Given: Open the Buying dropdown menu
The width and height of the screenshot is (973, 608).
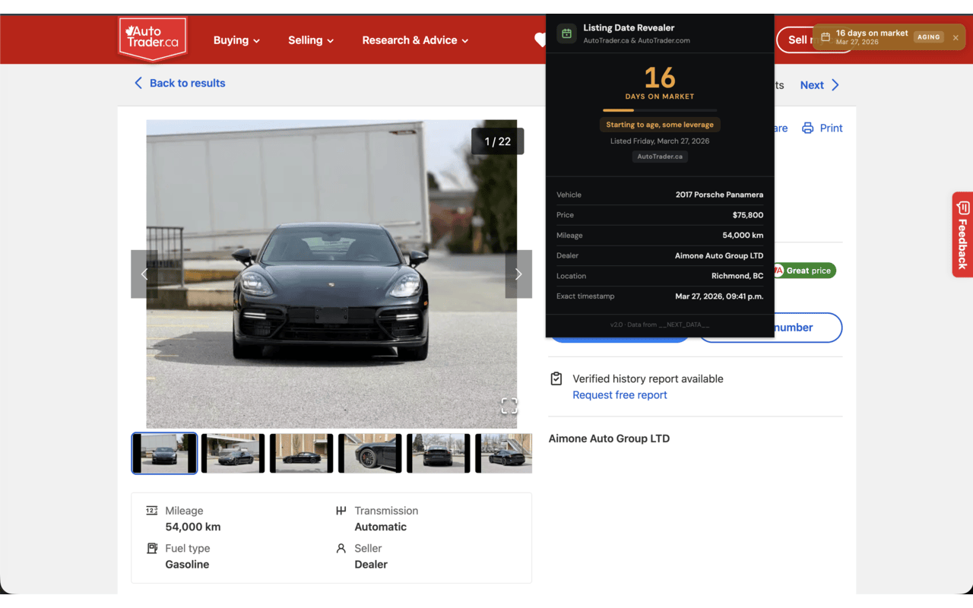Looking at the screenshot, I should click(x=236, y=40).
